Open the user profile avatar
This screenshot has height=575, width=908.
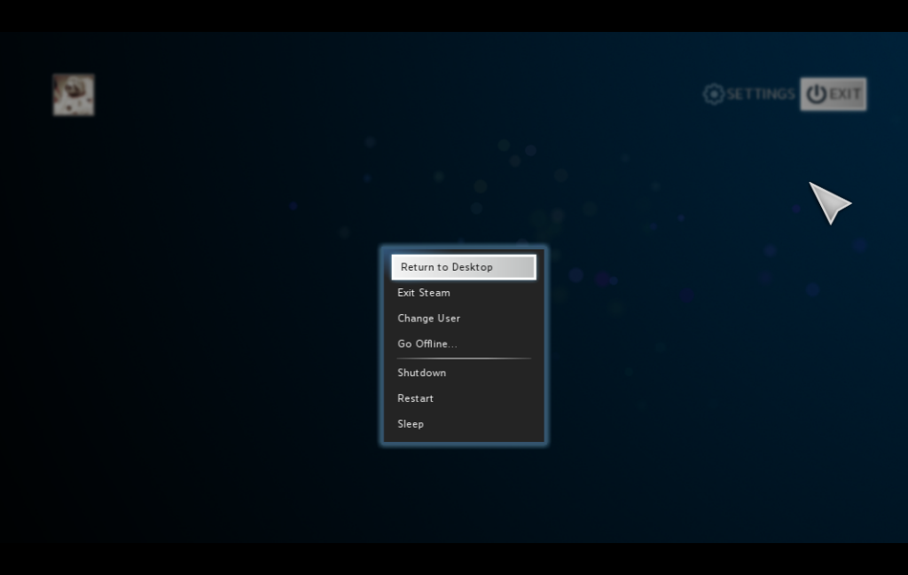coord(74,94)
